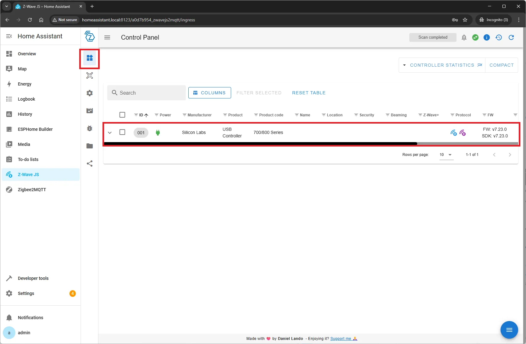Tick the select-all checkbox in table header

point(122,115)
